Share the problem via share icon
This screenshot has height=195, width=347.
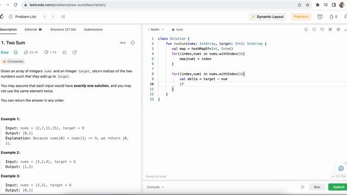(x=75, y=52)
